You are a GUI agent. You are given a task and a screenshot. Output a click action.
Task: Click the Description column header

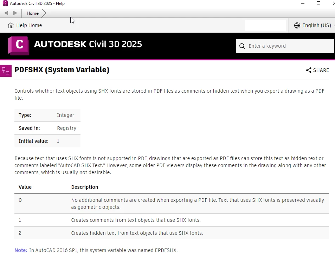(x=85, y=187)
